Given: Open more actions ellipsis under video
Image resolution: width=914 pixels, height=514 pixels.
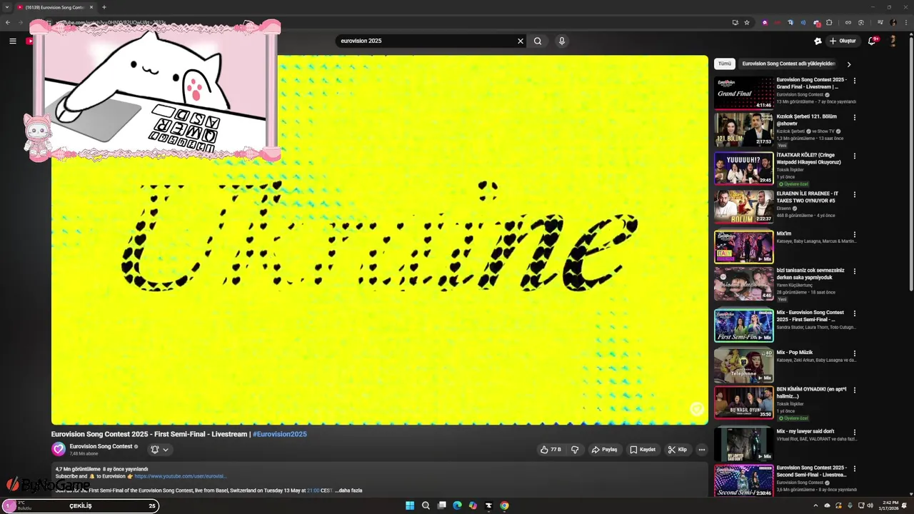Looking at the screenshot, I should 702,450.
